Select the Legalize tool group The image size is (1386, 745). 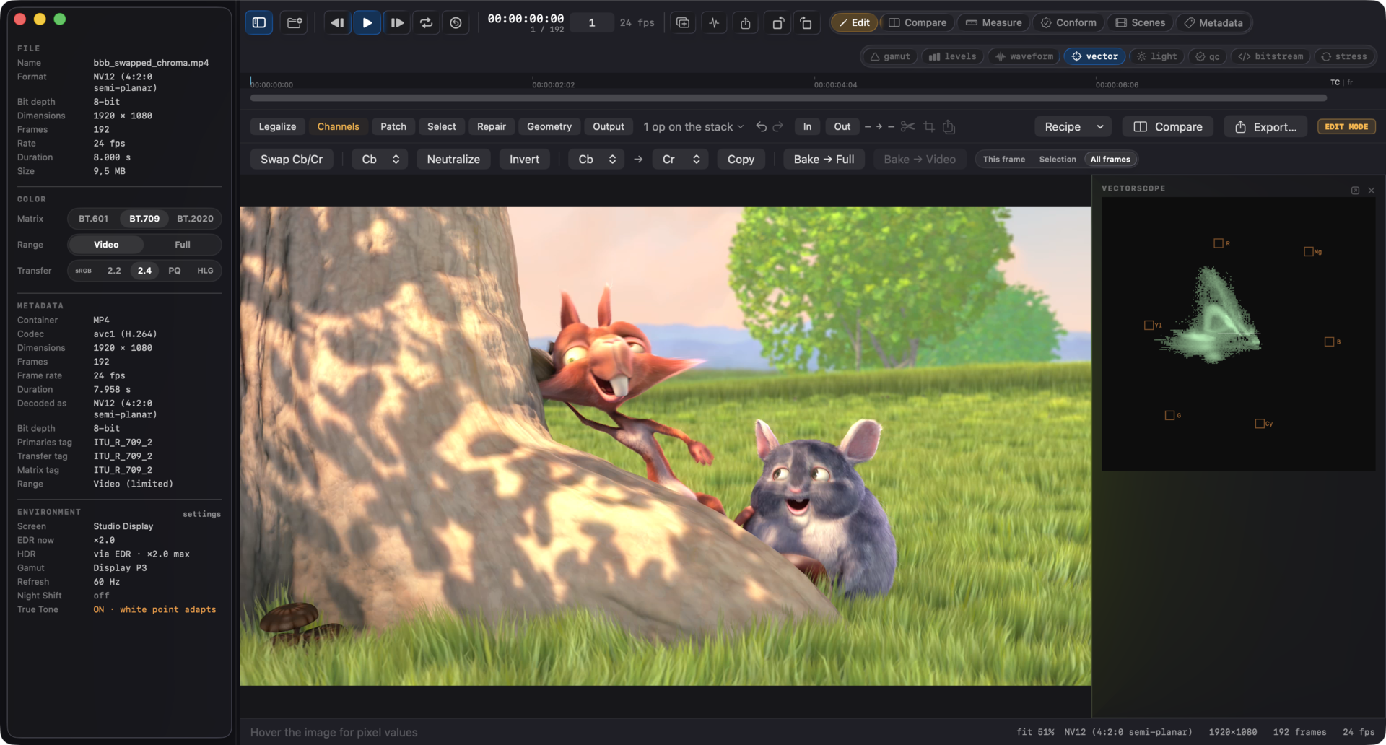click(278, 127)
